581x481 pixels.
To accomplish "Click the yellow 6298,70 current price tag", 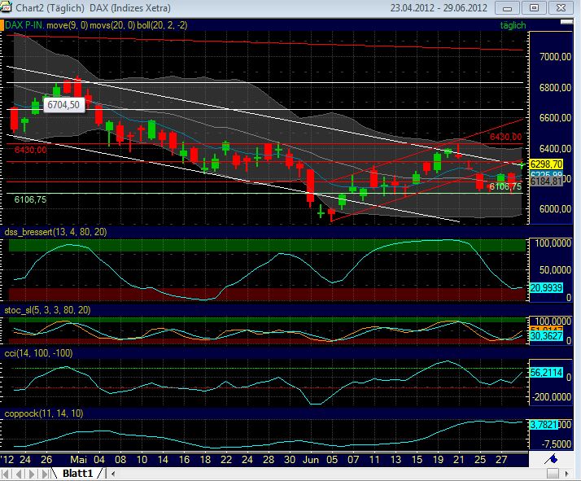I will coord(547,164).
